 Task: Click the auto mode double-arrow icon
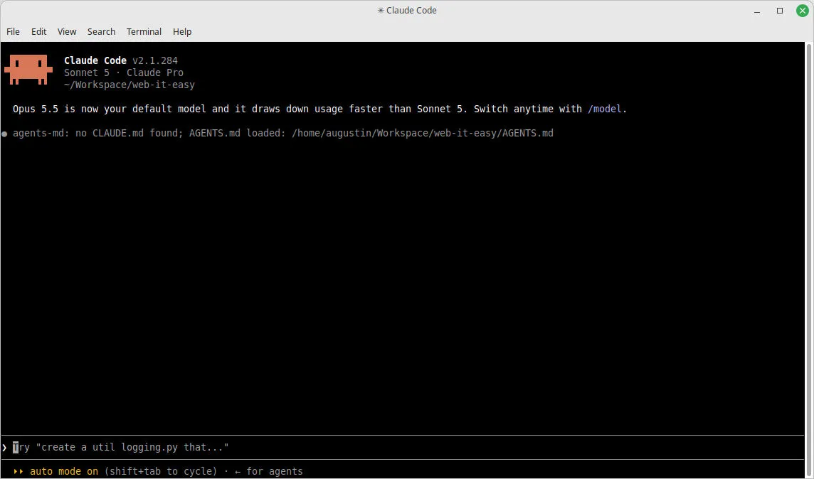point(18,471)
